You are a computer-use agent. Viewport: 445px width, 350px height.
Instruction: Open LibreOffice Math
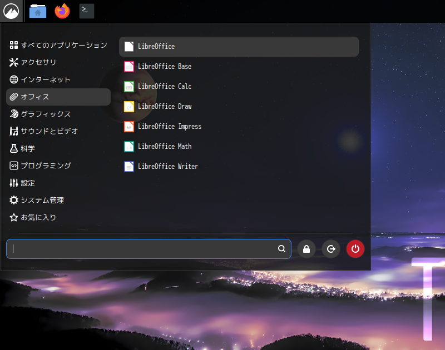pos(239,147)
